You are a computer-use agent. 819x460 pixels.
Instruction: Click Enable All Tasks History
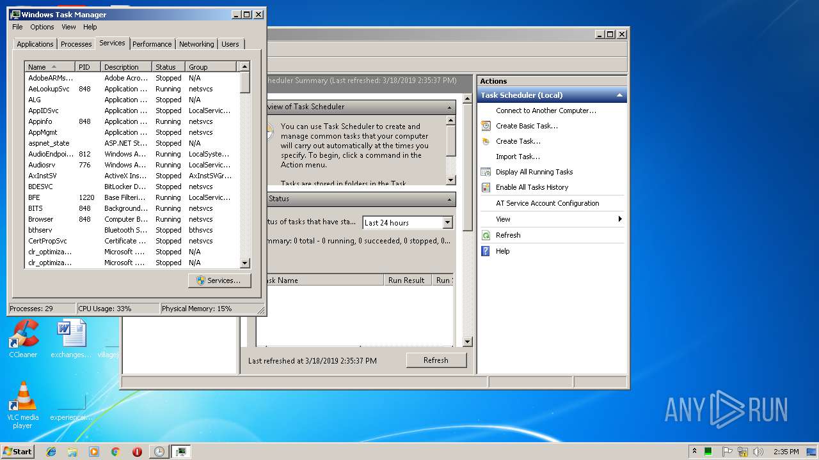tap(532, 187)
